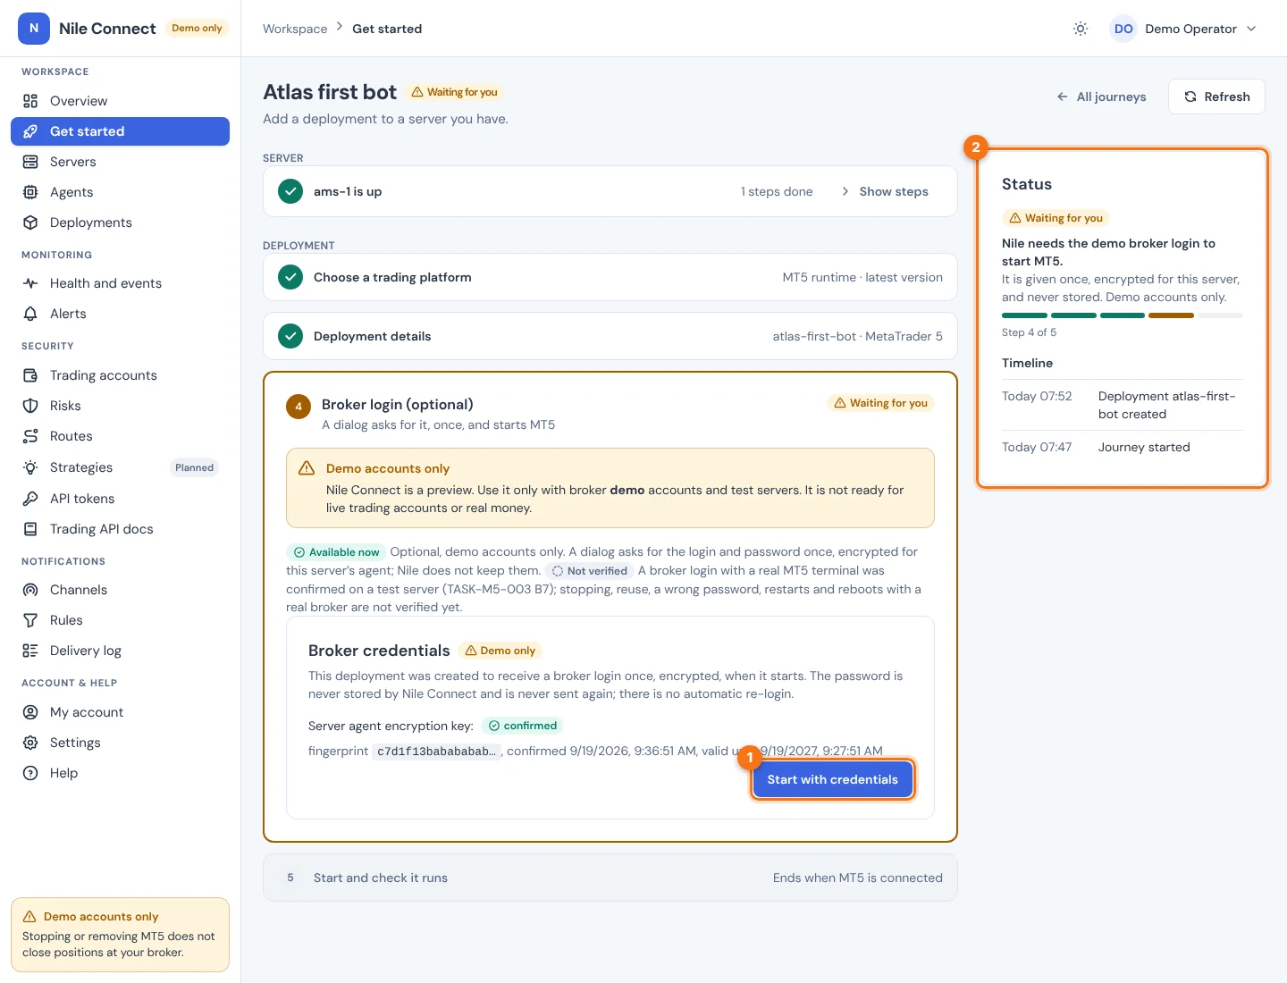Go back to All journeys

[x=1101, y=97]
